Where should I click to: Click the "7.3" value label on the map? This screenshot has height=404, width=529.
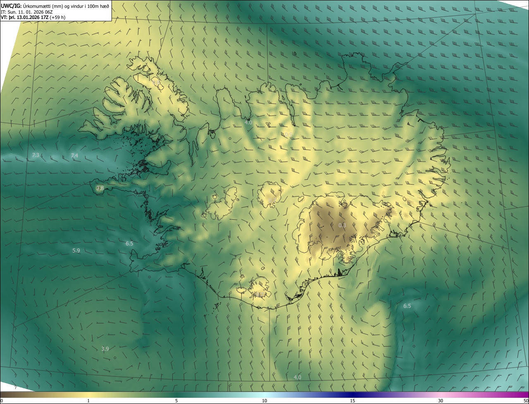coord(36,155)
